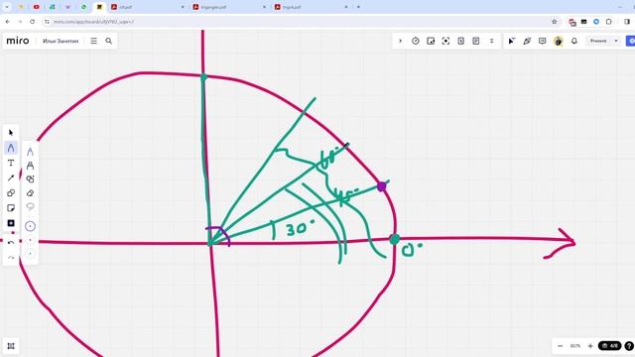Open the learning center progress pill
This screenshot has height=357, width=635.
click(610, 346)
